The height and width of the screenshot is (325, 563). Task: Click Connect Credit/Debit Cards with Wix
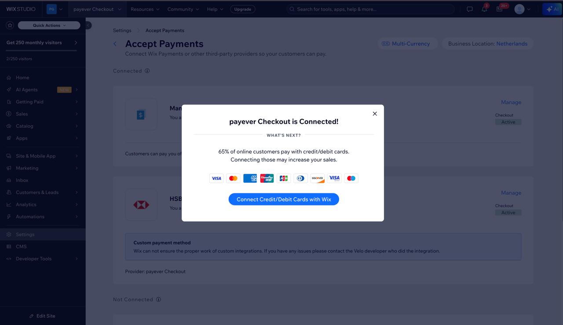[284, 199]
